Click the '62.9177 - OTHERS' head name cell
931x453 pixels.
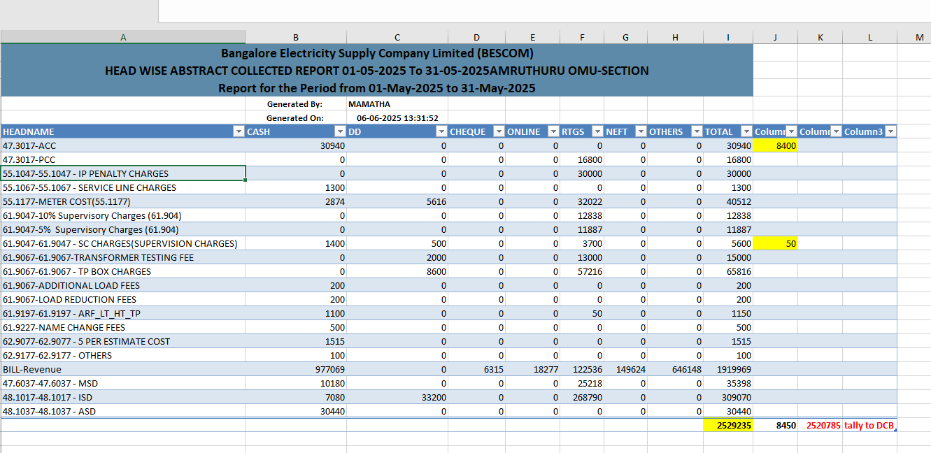pyautogui.click(x=123, y=355)
